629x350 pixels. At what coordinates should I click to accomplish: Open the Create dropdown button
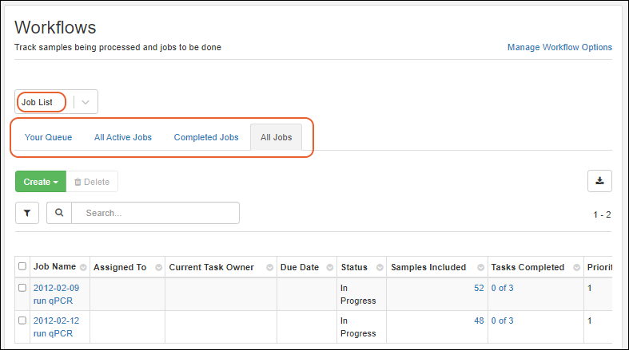click(41, 182)
